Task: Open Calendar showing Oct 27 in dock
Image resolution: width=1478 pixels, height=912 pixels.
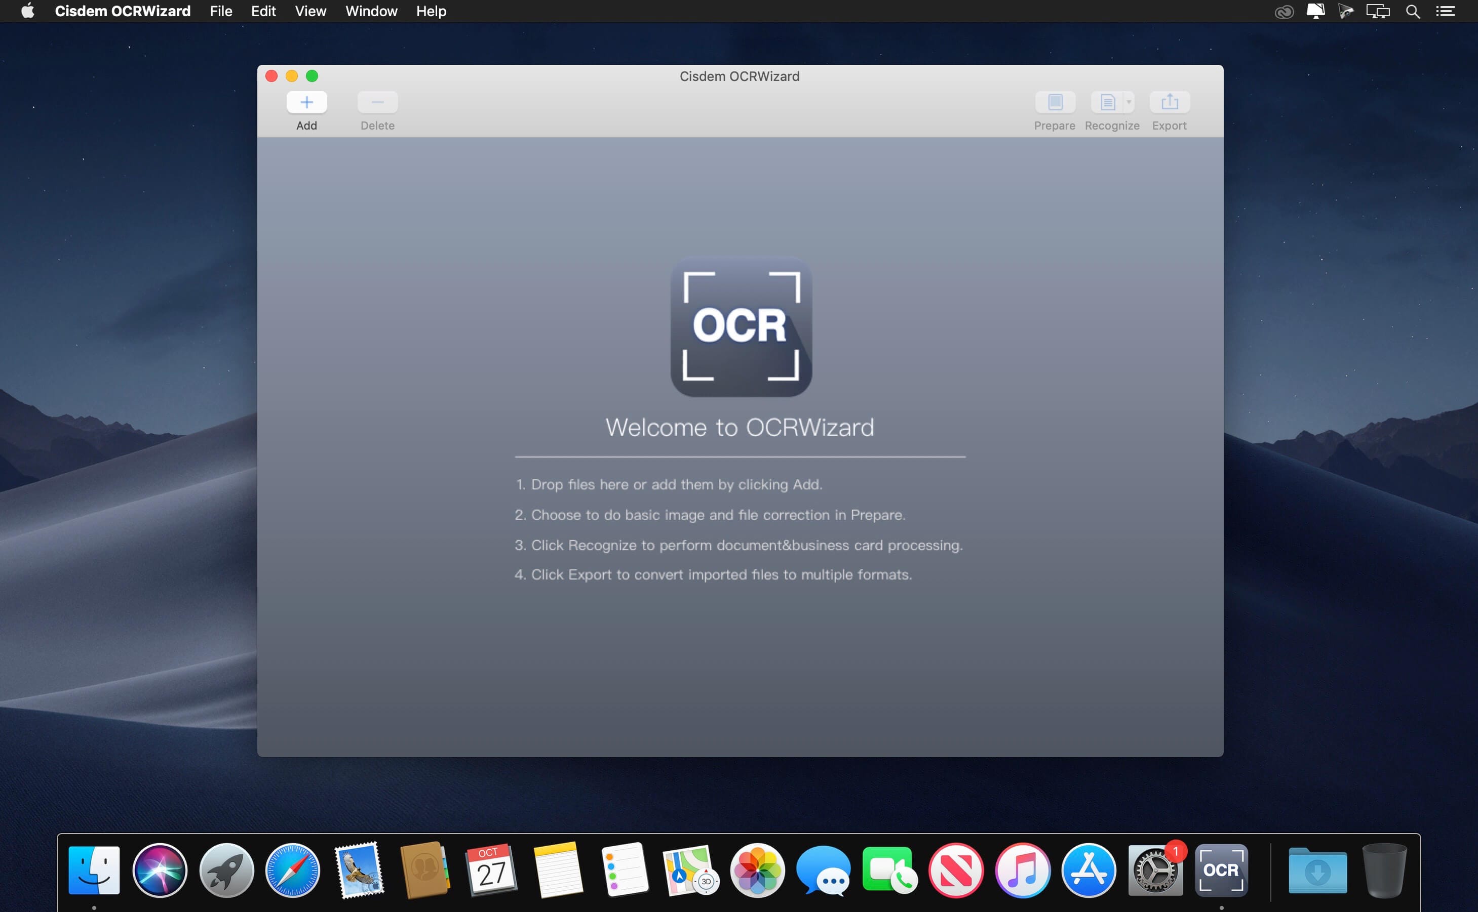Action: [492, 870]
